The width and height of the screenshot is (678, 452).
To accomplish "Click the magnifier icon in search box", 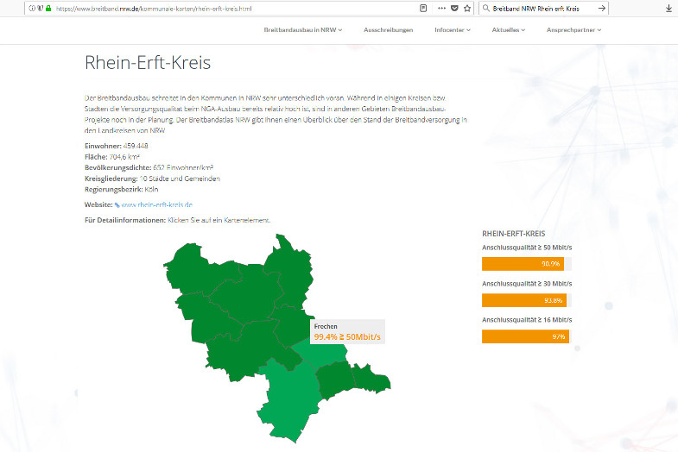I will tap(486, 9).
